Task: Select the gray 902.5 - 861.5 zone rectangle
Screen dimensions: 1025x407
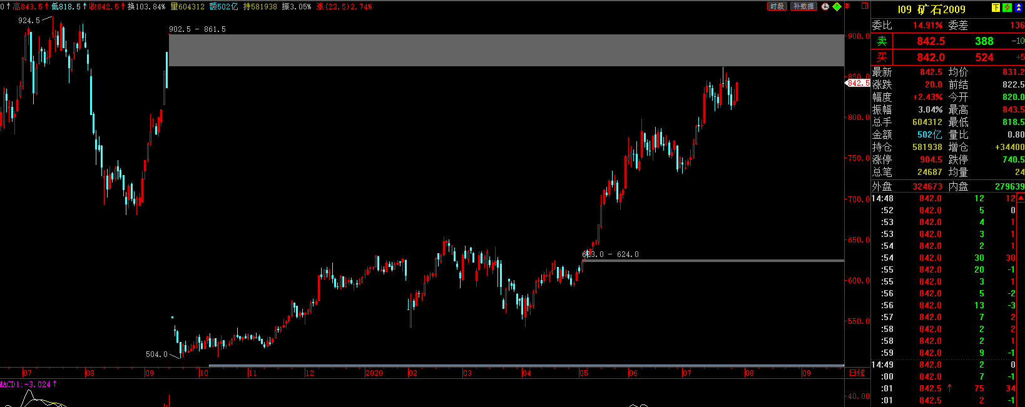Action: 506,50
